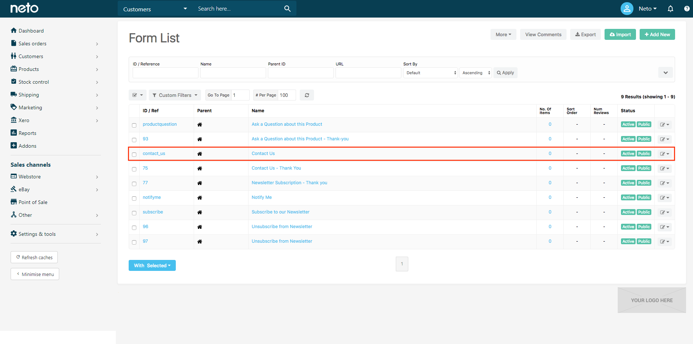This screenshot has width=693, height=344.
Task: Expand Webstore sales channel menu
Action: [55, 177]
